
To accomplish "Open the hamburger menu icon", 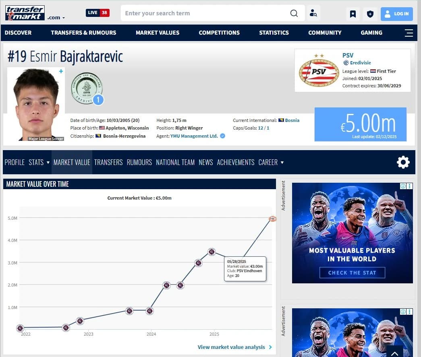I will [x=409, y=33].
